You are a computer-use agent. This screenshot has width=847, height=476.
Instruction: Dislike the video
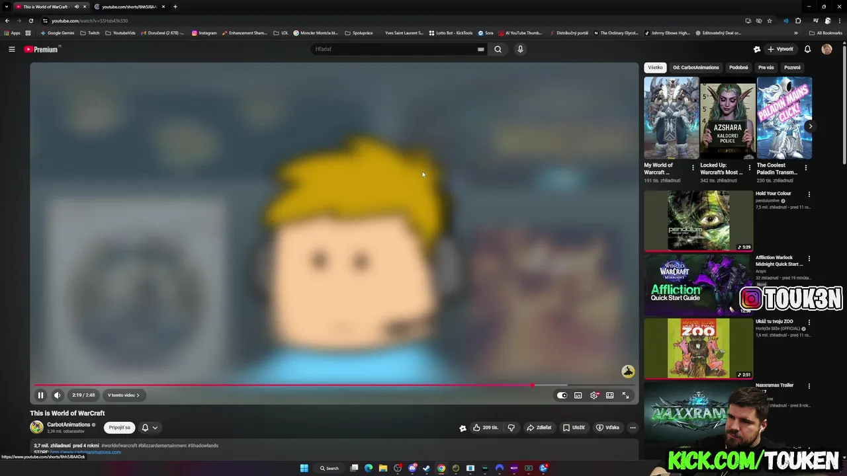tap(511, 428)
